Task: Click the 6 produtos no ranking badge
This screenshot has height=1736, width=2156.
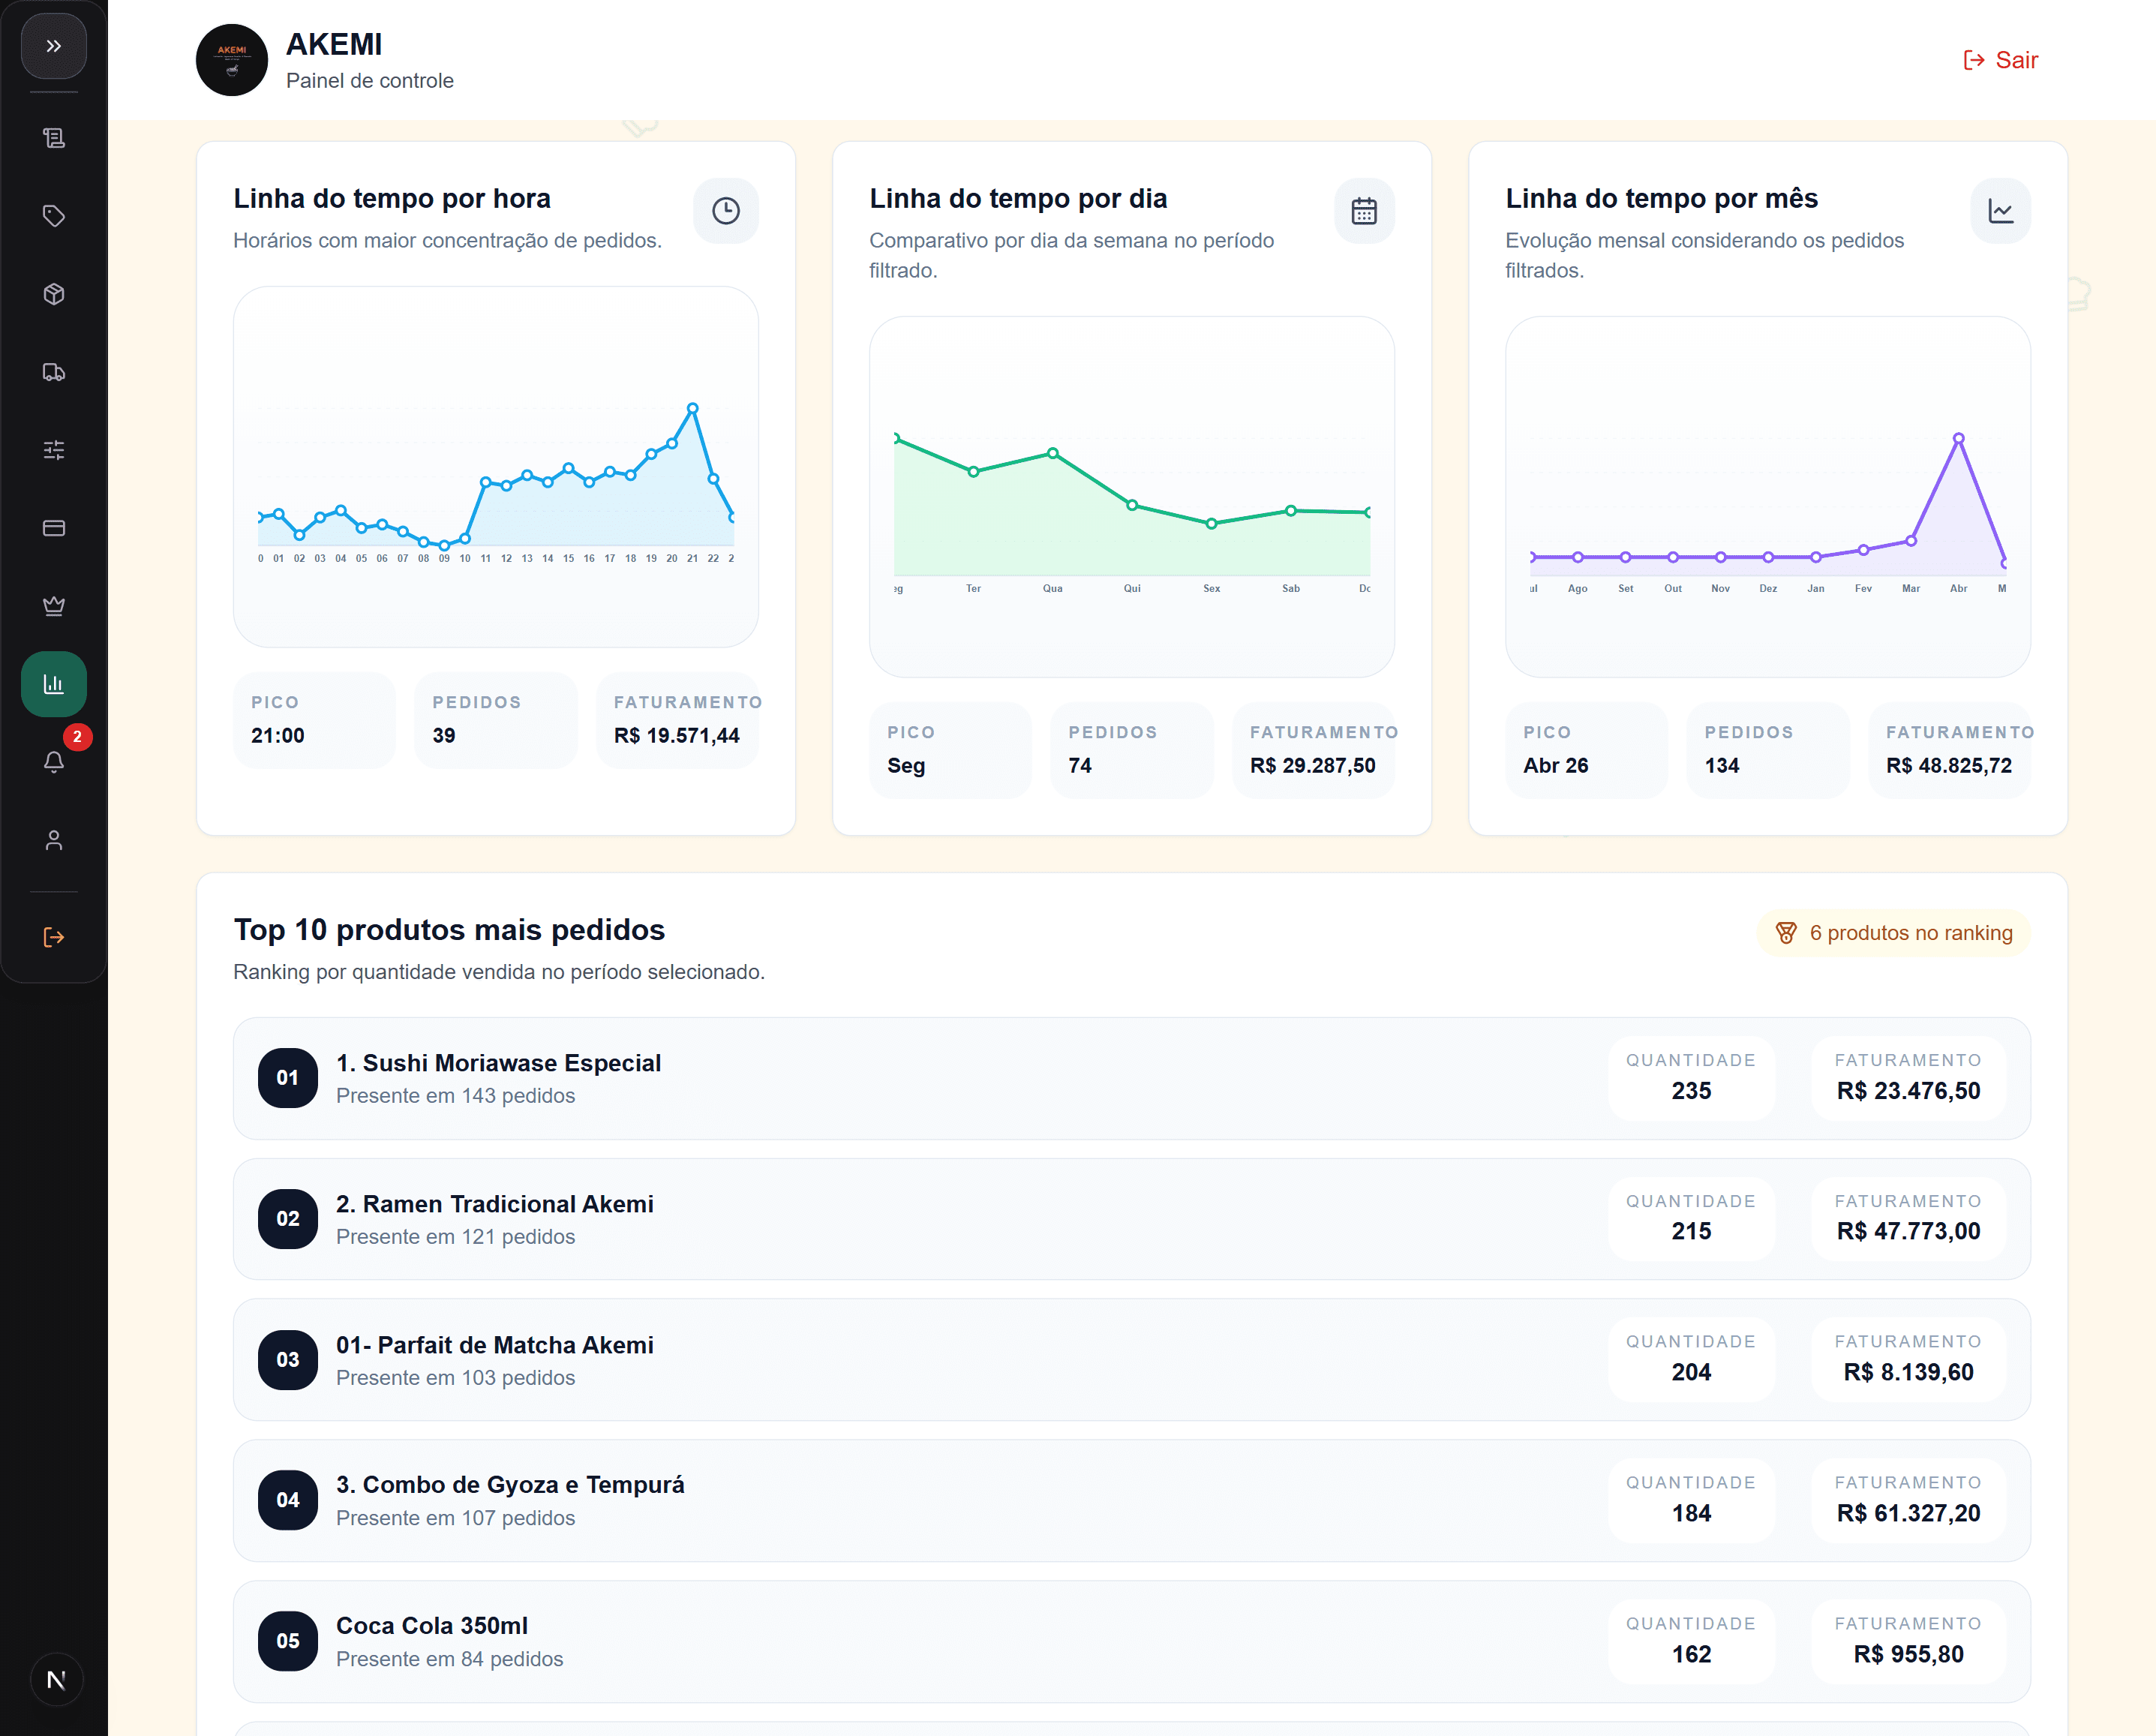Action: pyautogui.click(x=1894, y=933)
